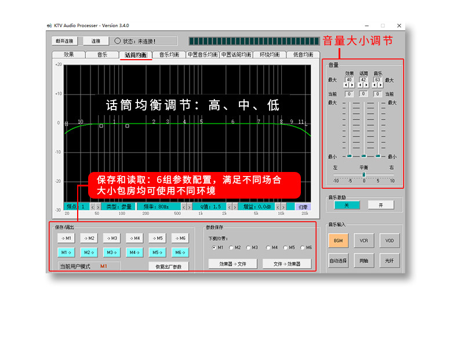Save settings with -> M4 button
The height and width of the screenshot is (337, 458).
(x=135, y=238)
